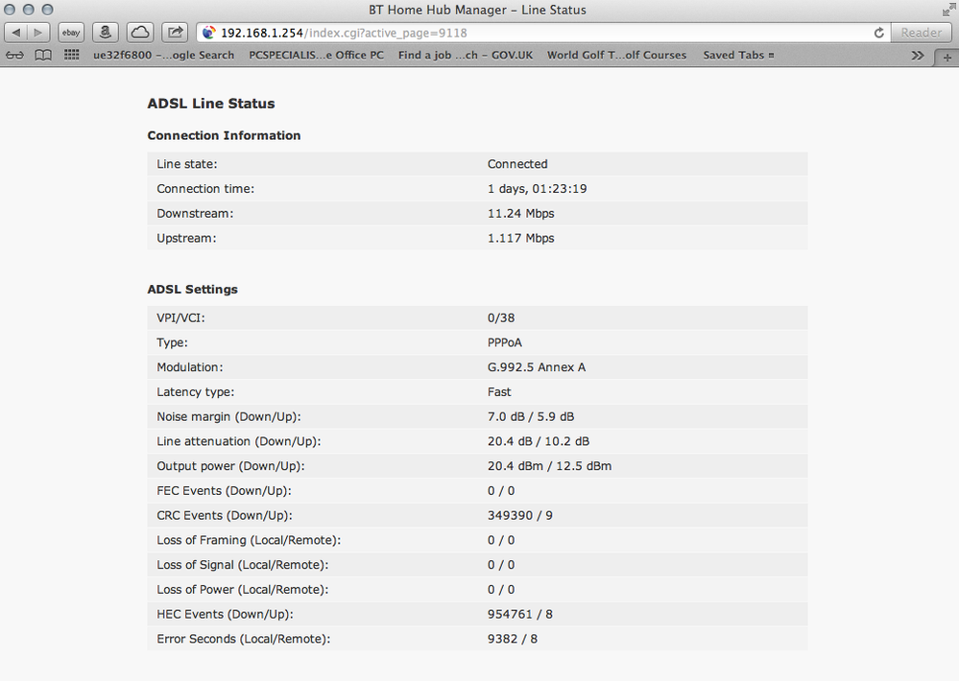959x681 pixels.
Task: Click the address bar URL field
Action: coord(543,33)
